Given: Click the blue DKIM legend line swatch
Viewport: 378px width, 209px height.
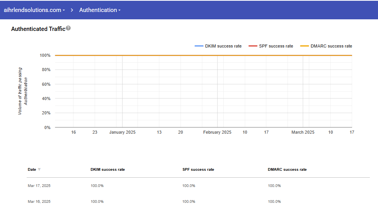Looking at the screenshot, I should tap(199, 46).
